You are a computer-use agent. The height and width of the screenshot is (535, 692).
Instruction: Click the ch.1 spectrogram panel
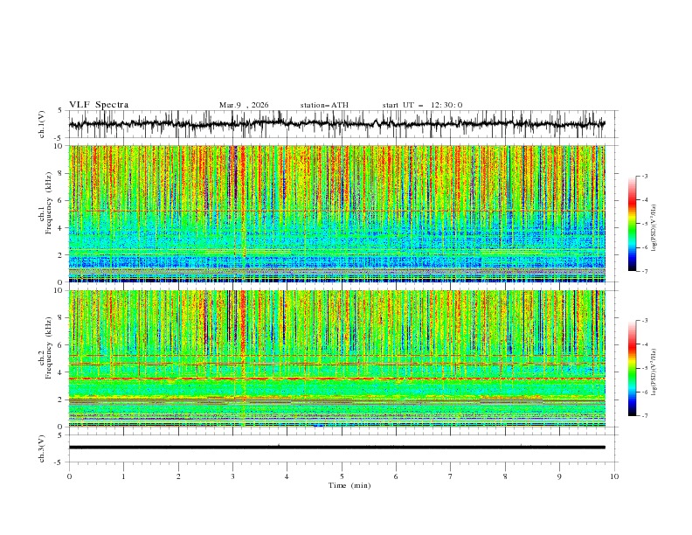click(x=337, y=213)
